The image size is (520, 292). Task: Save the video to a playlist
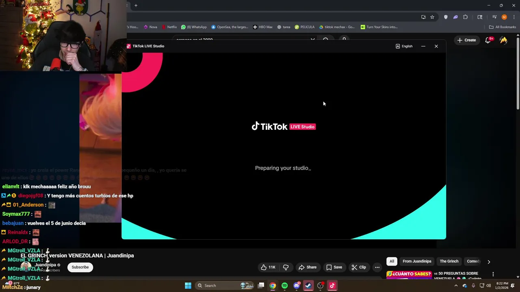(334, 267)
